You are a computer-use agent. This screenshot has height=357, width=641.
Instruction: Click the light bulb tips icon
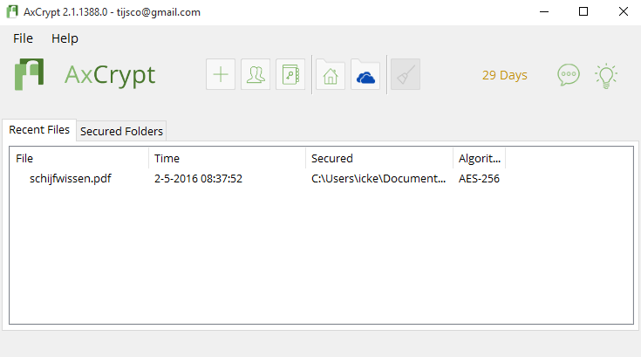tap(606, 75)
